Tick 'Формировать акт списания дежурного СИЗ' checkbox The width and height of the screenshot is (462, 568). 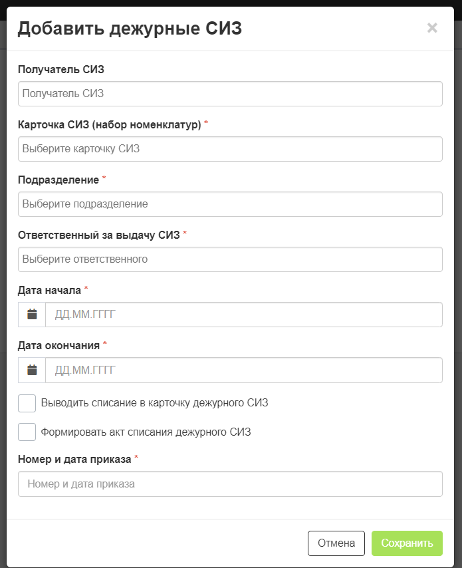(27, 432)
